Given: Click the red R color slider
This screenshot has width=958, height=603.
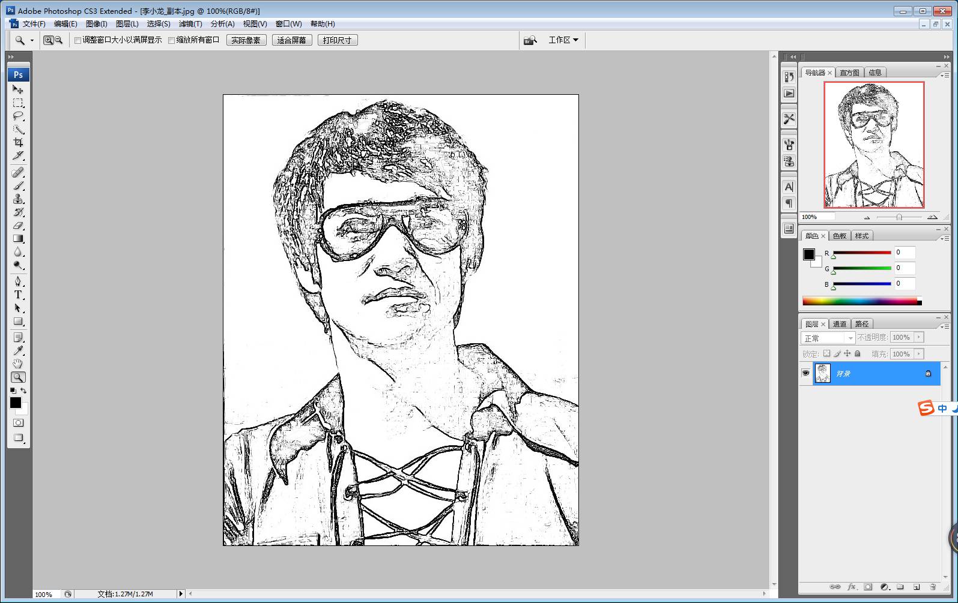Looking at the screenshot, I should (862, 253).
